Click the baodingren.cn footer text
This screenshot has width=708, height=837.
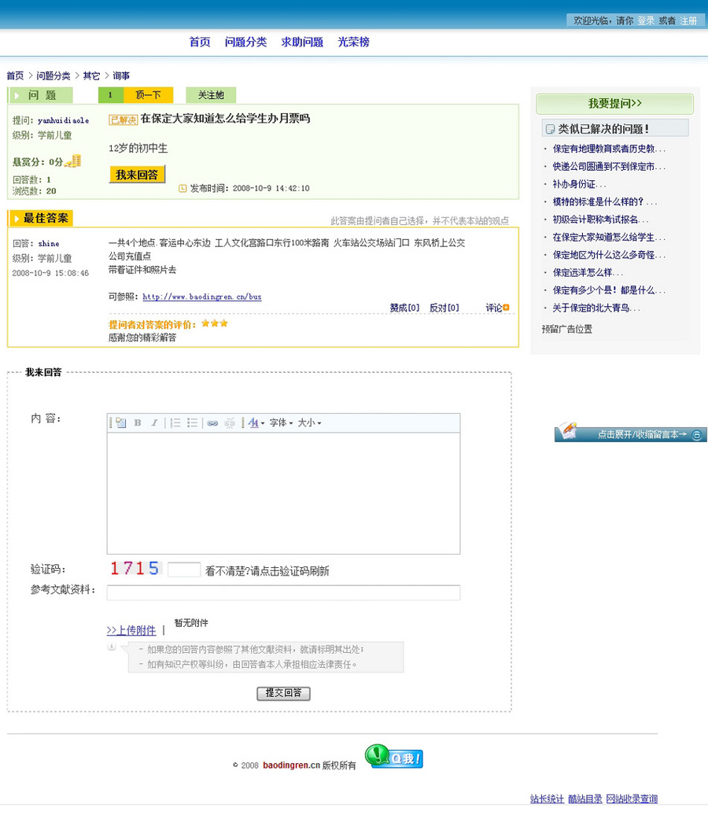click(x=292, y=765)
